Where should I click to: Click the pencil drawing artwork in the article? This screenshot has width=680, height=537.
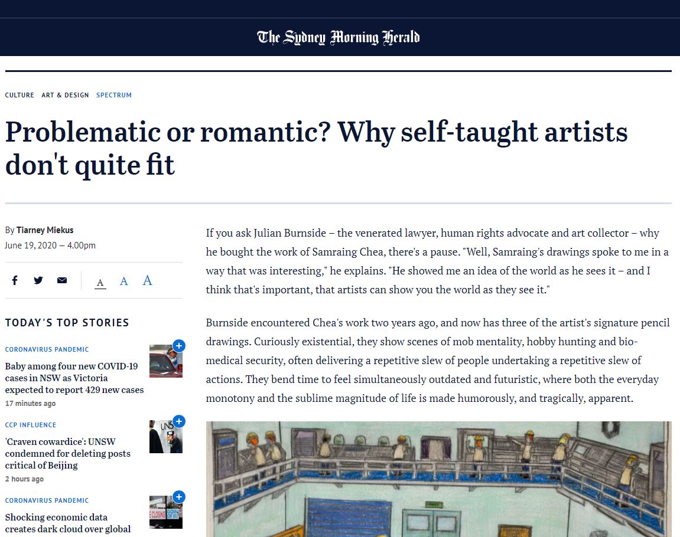tap(438, 479)
